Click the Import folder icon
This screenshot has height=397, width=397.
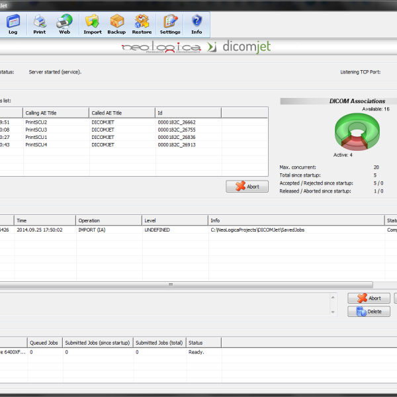tap(93, 23)
